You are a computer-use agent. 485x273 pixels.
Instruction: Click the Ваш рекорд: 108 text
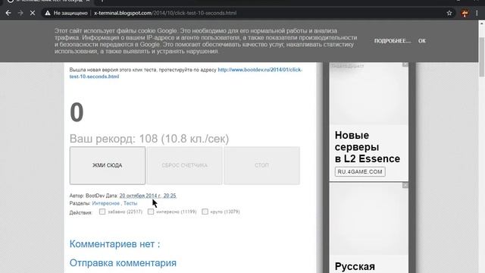(149, 139)
